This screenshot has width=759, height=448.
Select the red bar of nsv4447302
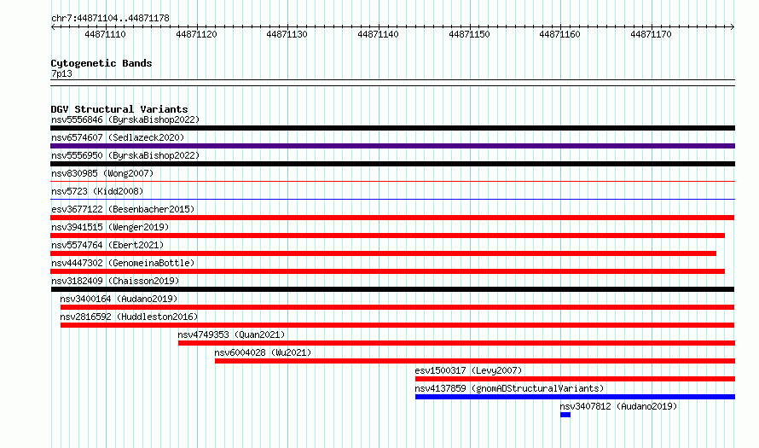(388, 271)
